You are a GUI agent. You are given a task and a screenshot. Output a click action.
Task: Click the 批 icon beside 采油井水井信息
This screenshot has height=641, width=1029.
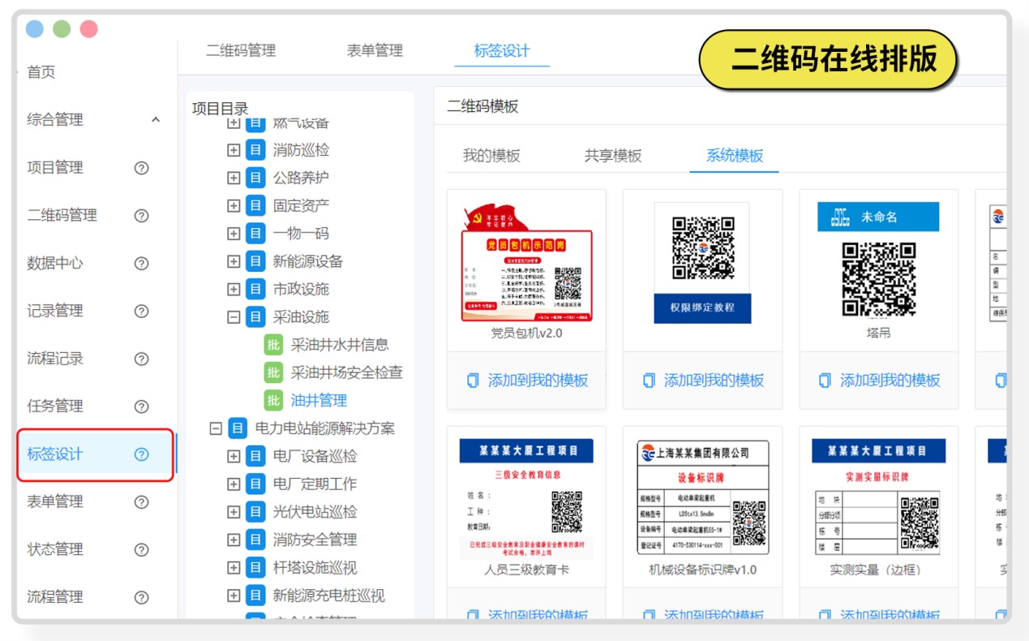273,345
